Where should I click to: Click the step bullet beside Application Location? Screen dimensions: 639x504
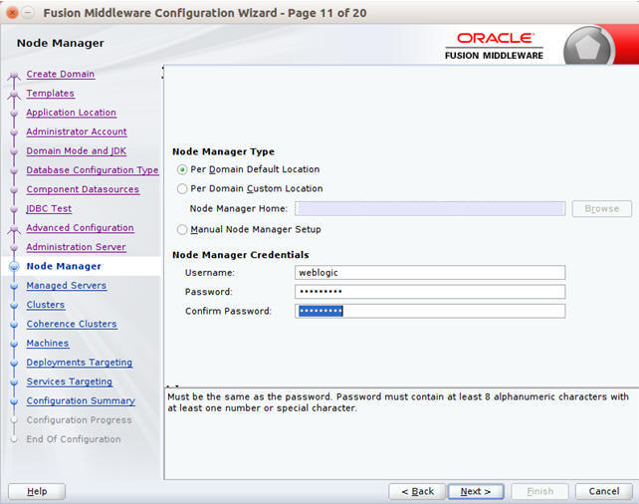coord(14,113)
